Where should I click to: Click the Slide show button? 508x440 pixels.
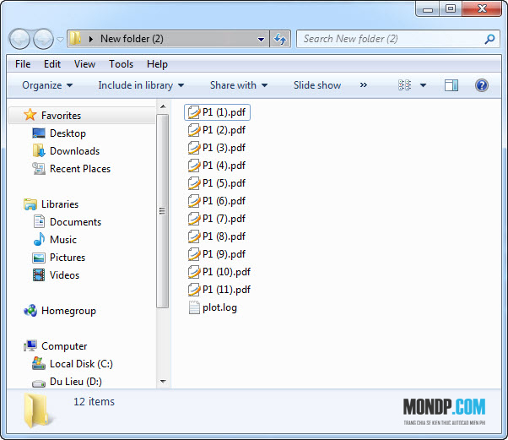(x=317, y=85)
